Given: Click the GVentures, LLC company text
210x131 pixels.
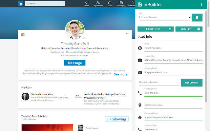Looking at the screenshot, I should (x=57, y=52).
